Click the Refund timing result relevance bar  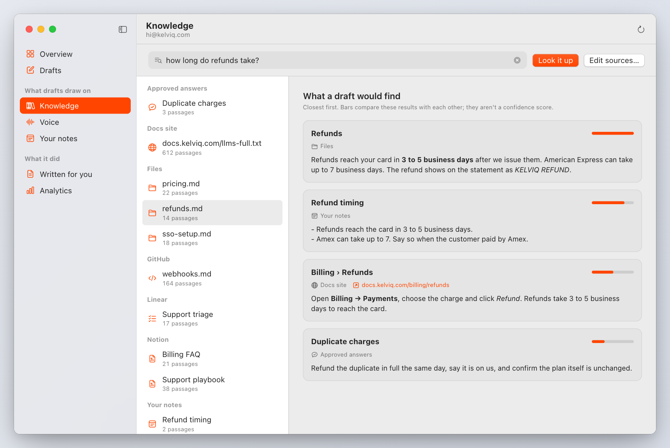coord(613,203)
